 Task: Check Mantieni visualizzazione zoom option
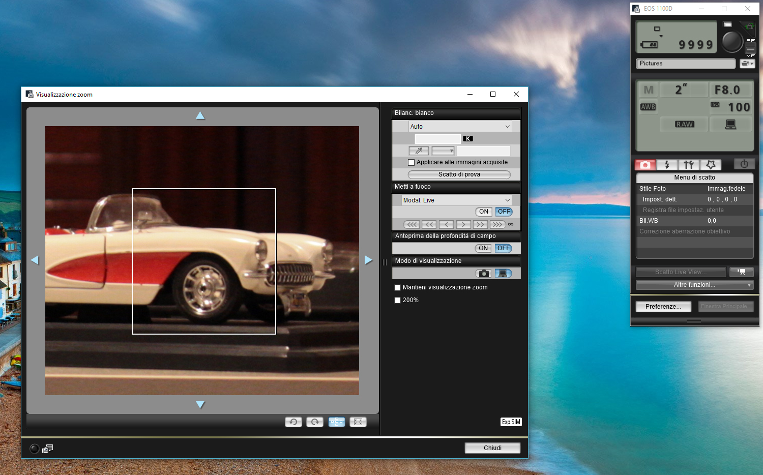(398, 287)
